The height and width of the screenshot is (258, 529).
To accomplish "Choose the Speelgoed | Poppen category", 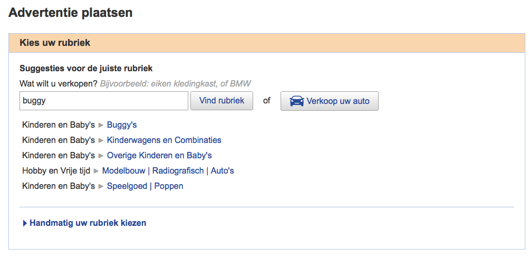I will (x=145, y=186).
